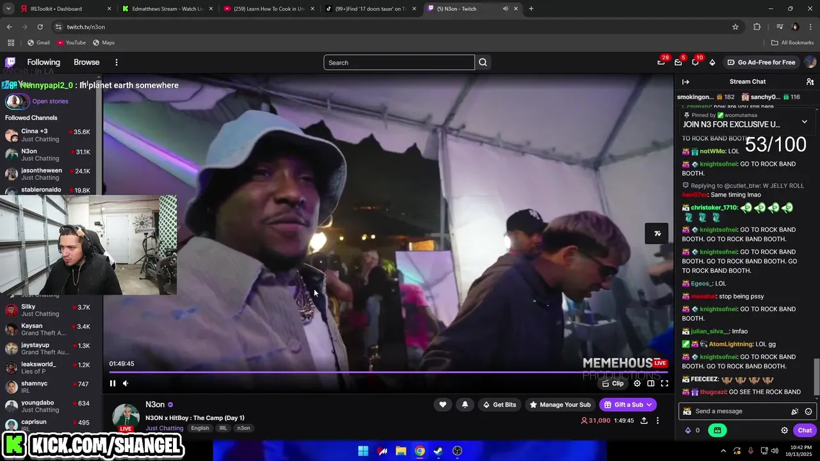Open stories link in sidebar
Screen dimensions: 820x461
[x=50, y=101]
